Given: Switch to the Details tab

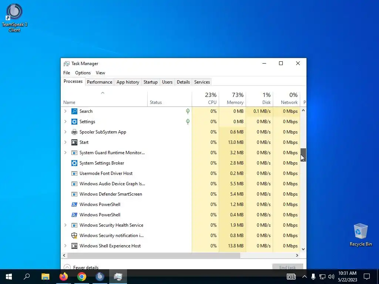Looking at the screenshot, I should point(184,82).
